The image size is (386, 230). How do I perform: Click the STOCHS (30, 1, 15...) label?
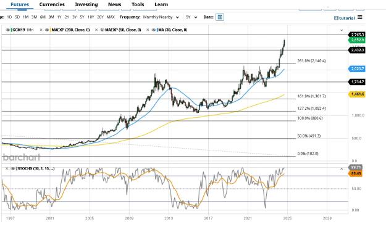36,168
